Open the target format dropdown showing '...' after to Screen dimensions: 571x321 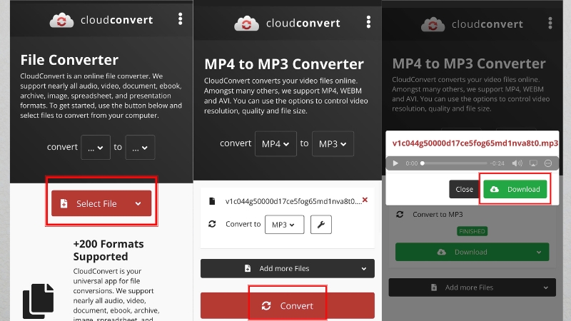point(140,148)
